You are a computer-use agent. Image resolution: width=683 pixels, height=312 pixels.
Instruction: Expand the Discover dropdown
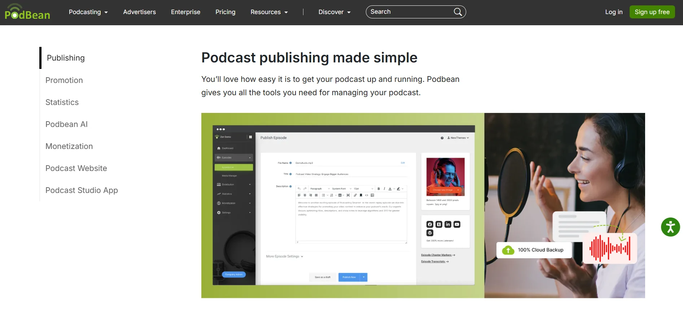[334, 12]
